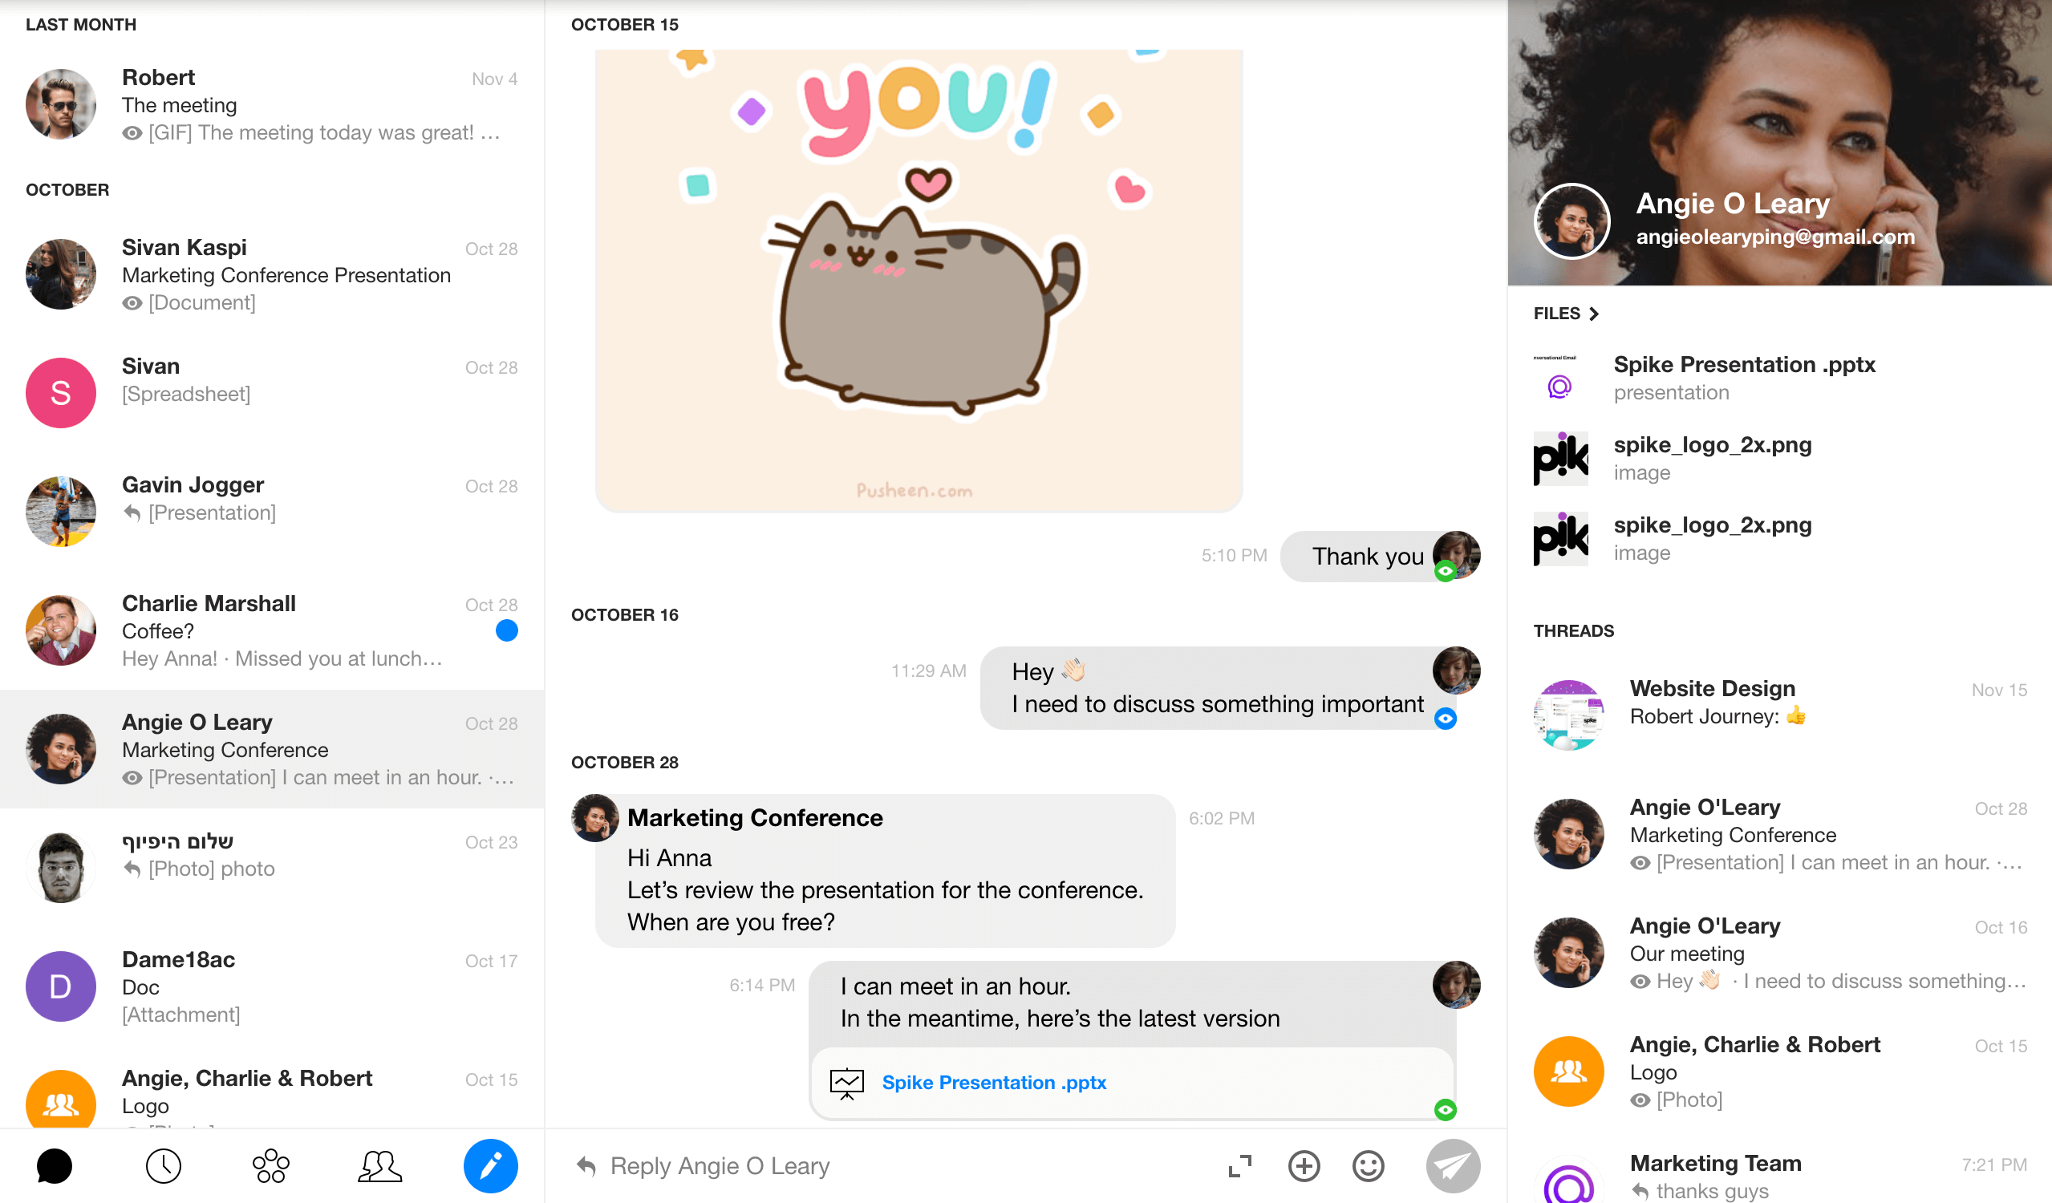The height and width of the screenshot is (1203, 2052).
Task: Click Reply Angie O Leary input field
Action: tap(892, 1166)
